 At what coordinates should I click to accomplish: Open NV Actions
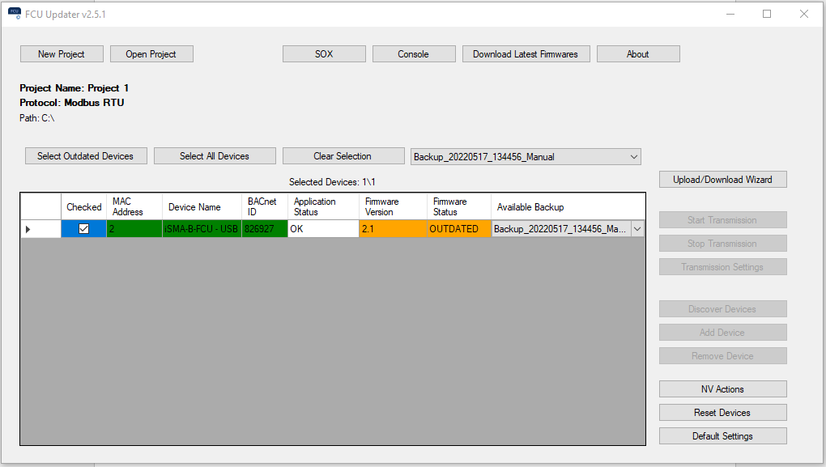pyautogui.click(x=722, y=389)
